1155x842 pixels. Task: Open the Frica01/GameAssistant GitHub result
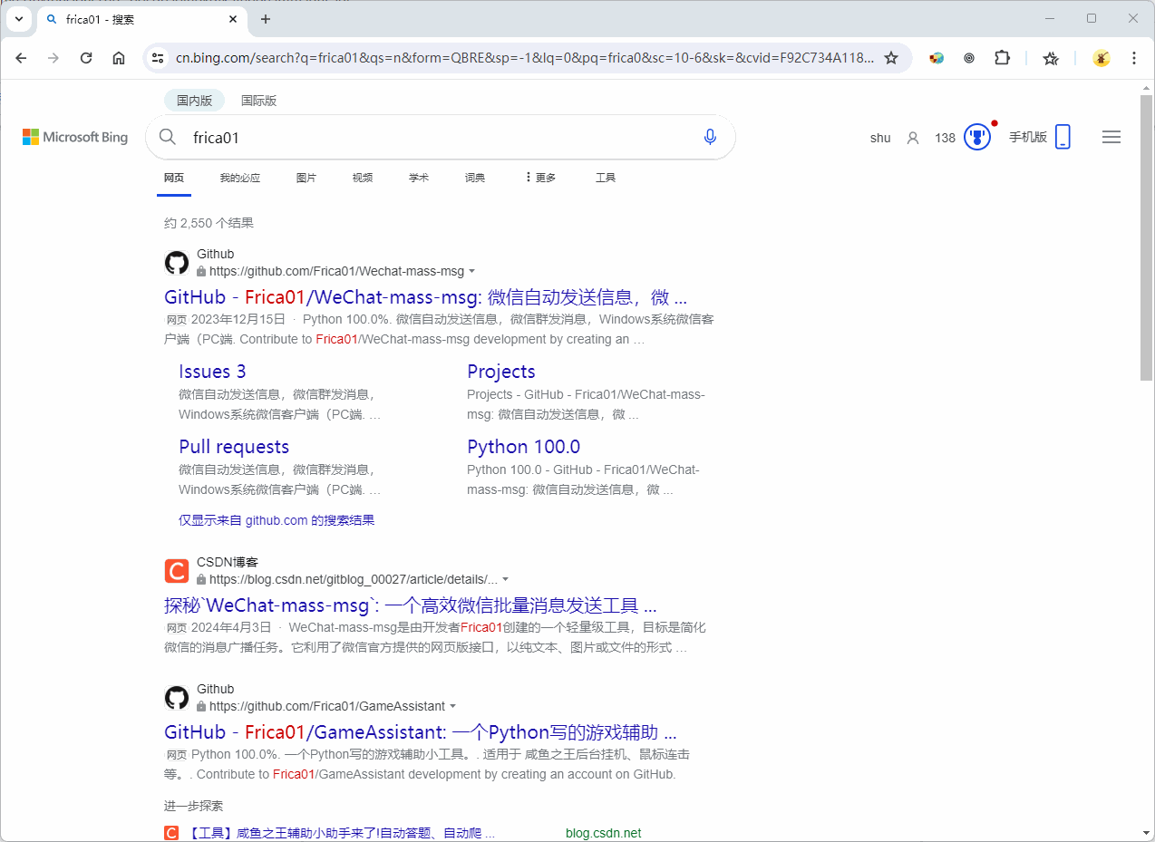click(x=421, y=731)
